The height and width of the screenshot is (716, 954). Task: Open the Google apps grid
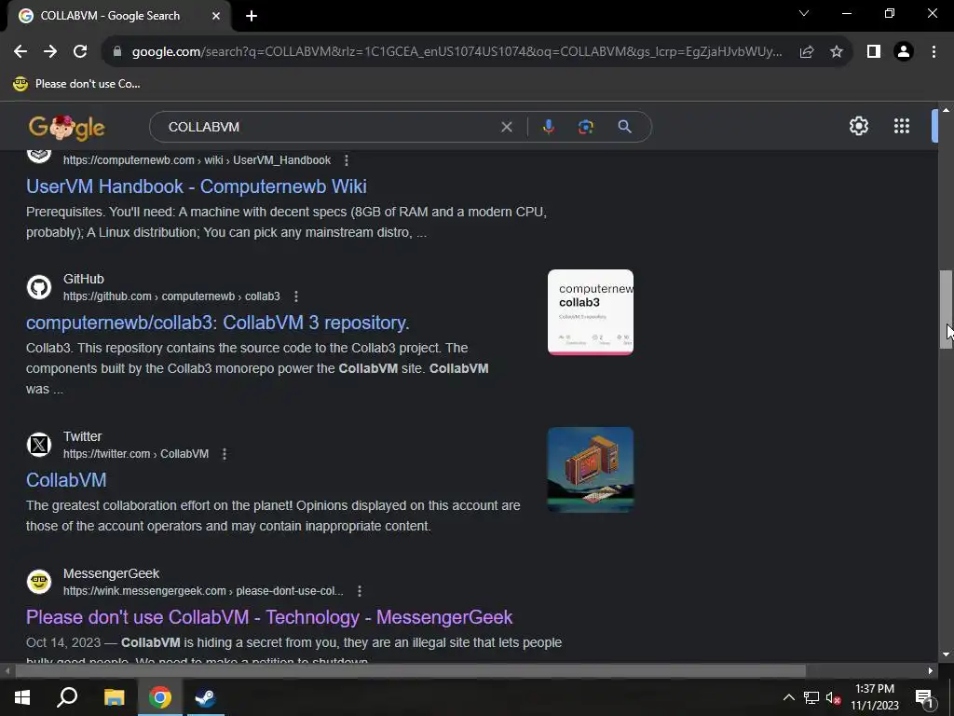pyautogui.click(x=902, y=126)
